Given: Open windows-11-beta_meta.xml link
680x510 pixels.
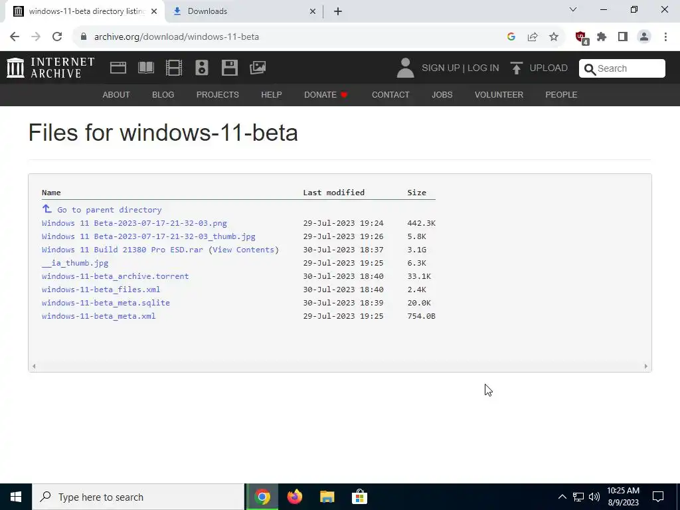Looking at the screenshot, I should click(99, 316).
